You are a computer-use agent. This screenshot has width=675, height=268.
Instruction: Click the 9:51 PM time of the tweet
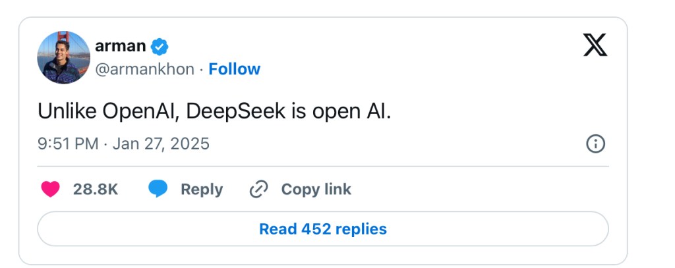coord(68,144)
